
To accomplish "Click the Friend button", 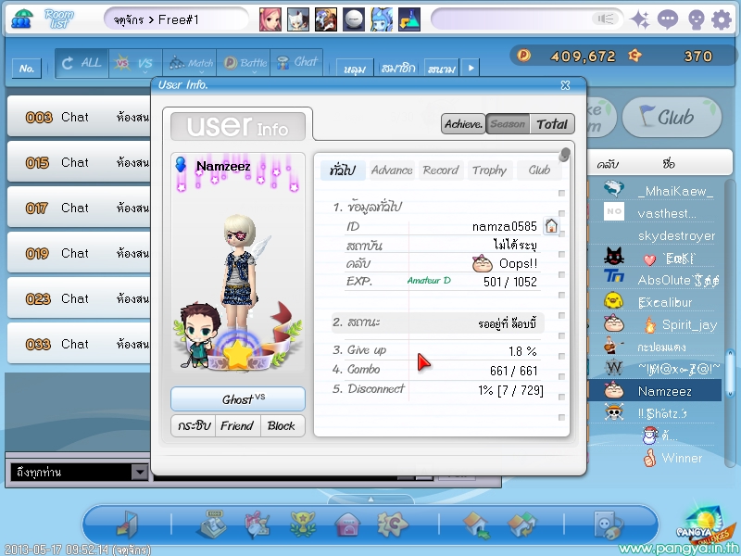I will coord(237,425).
